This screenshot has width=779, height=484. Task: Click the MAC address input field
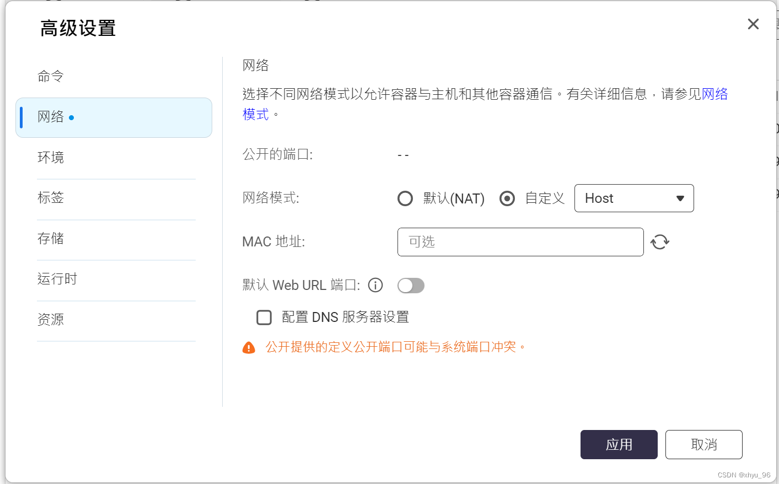click(x=520, y=242)
